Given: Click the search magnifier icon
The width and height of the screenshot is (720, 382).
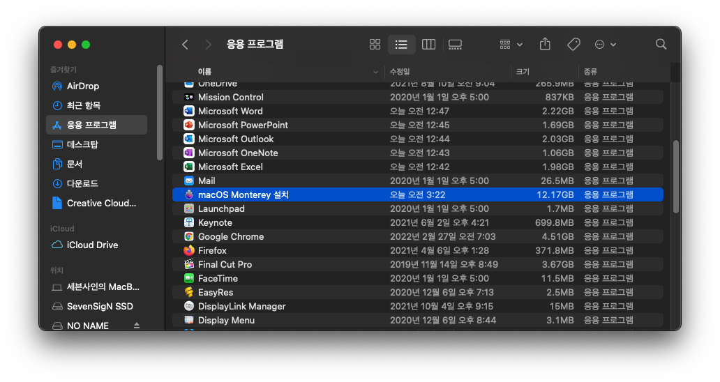Looking at the screenshot, I should click(661, 44).
